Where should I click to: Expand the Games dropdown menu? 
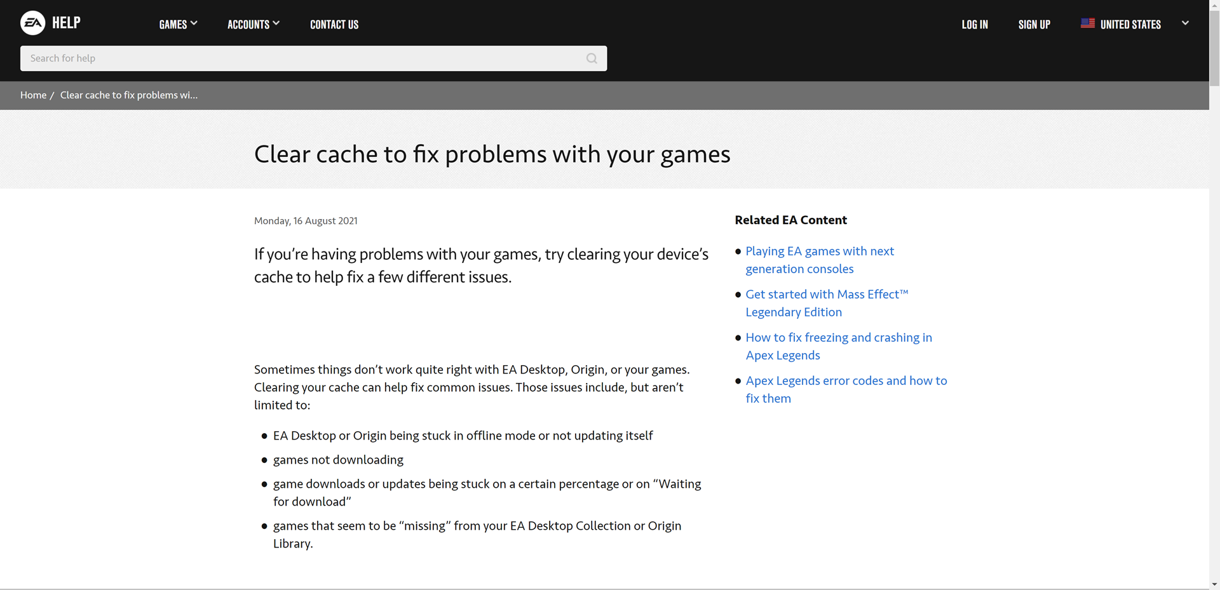pyautogui.click(x=178, y=24)
